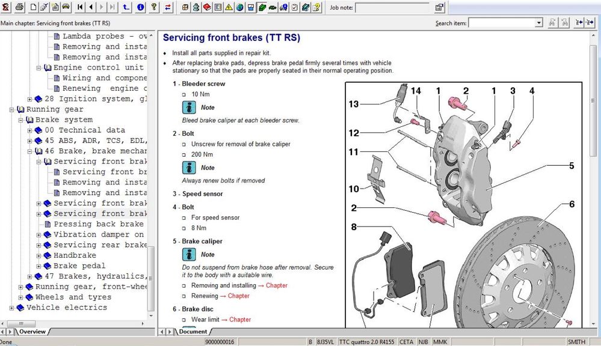
Task: Open the Search item dropdown arrow
Action: pyautogui.click(x=539, y=23)
